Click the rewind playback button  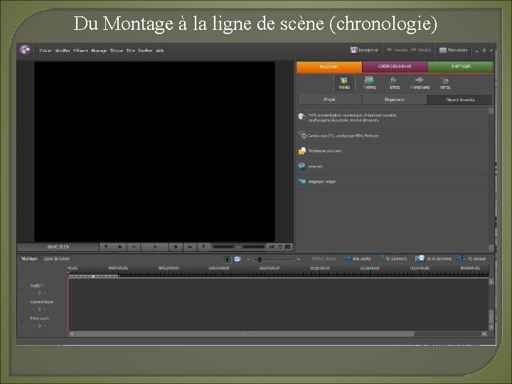(120, 247)
